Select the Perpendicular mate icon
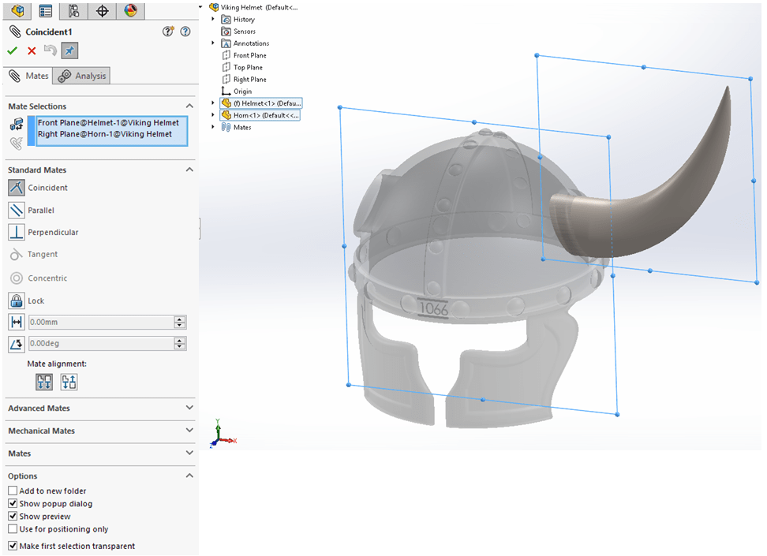This screenshot has height=556, width=767. point(17,232)
